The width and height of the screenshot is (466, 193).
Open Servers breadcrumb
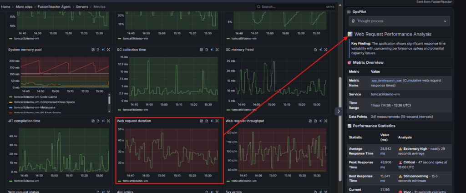(x=82, y=6)
